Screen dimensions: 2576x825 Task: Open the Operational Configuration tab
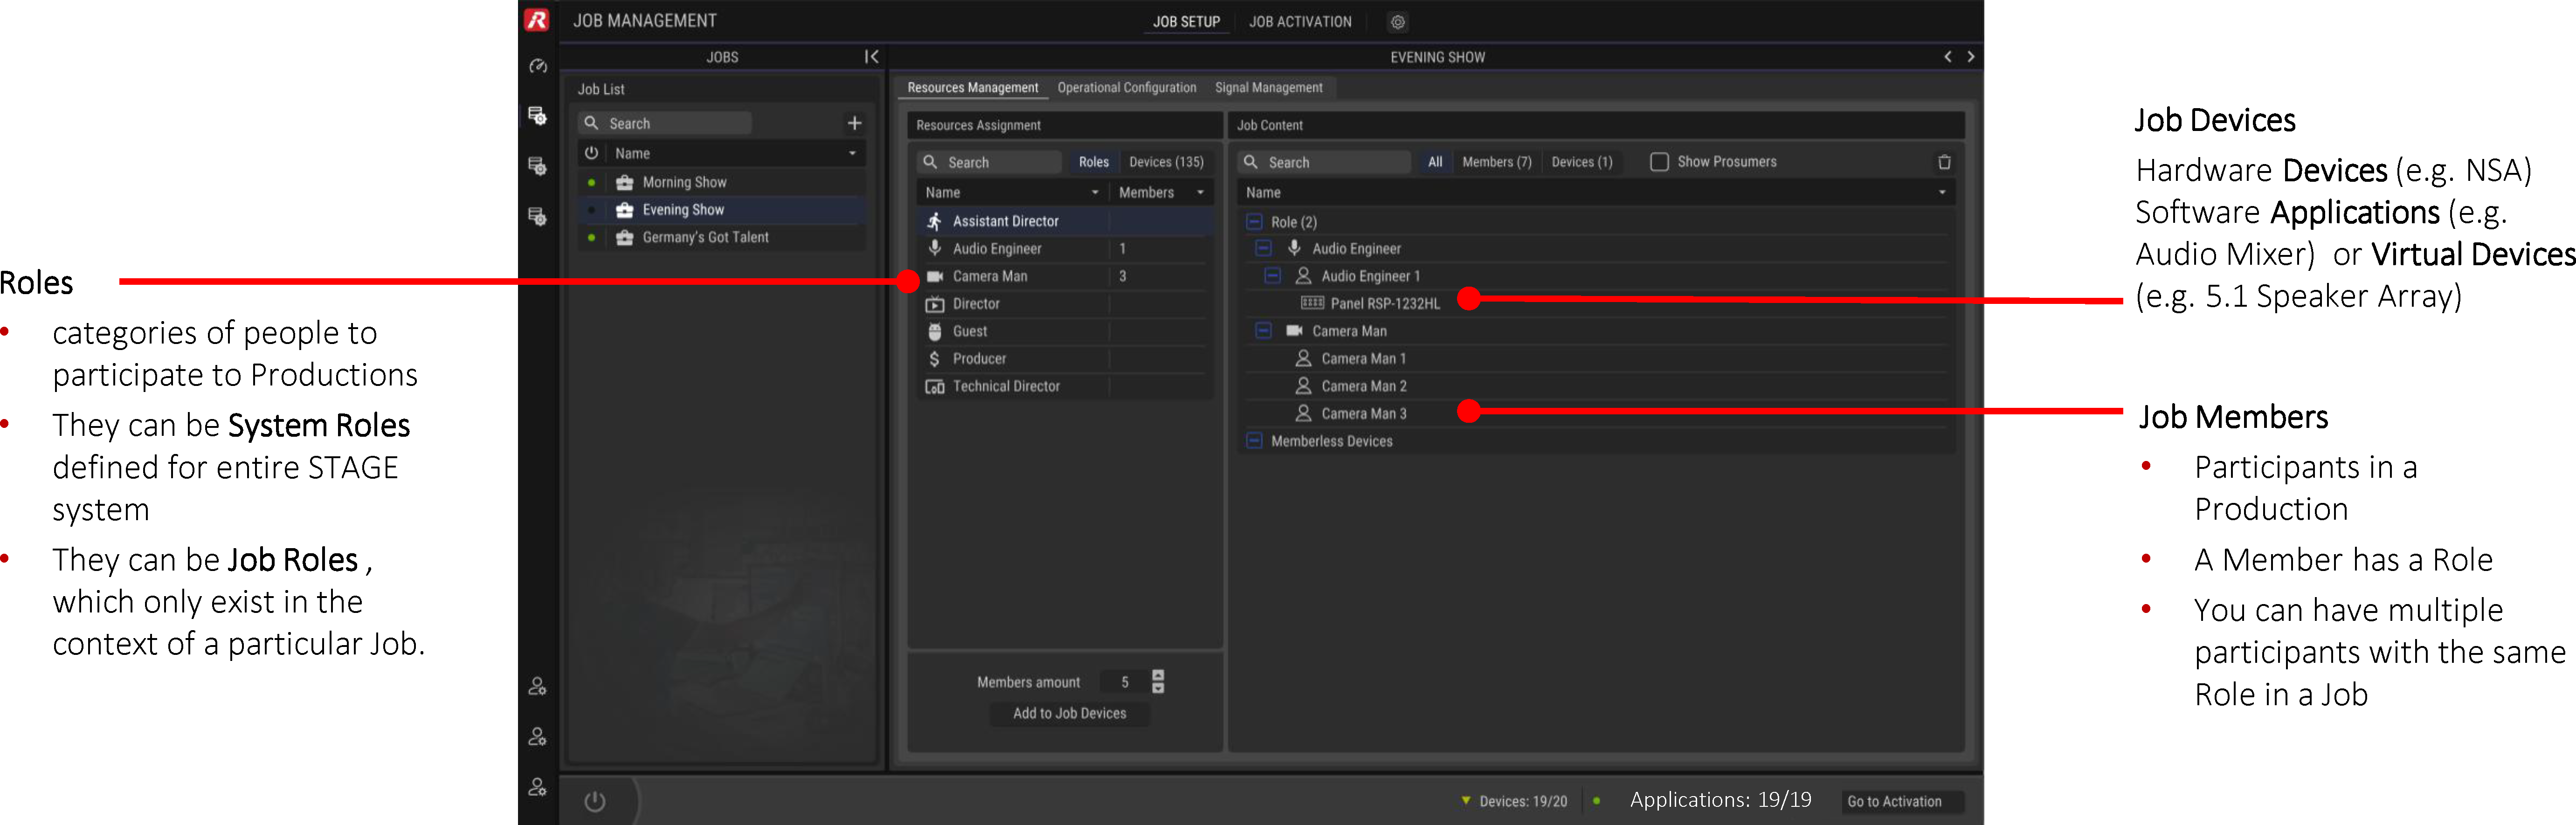(x=1127, y=88)
